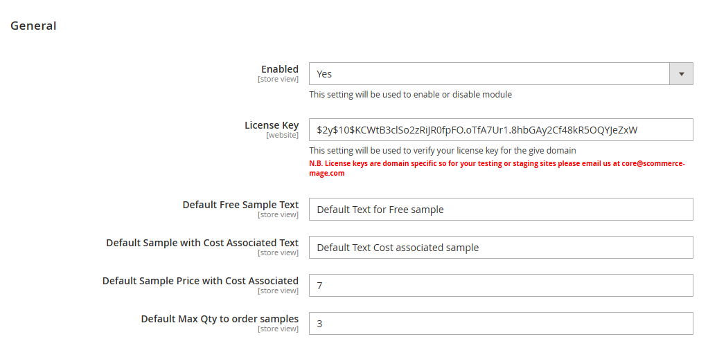Click into the License Key field

pyautogui.click(x=500, y=130)
